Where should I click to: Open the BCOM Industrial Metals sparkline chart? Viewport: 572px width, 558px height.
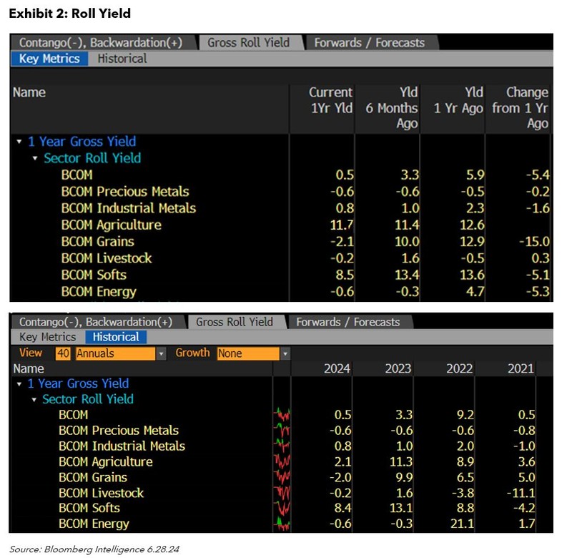(x=282, y=446)
